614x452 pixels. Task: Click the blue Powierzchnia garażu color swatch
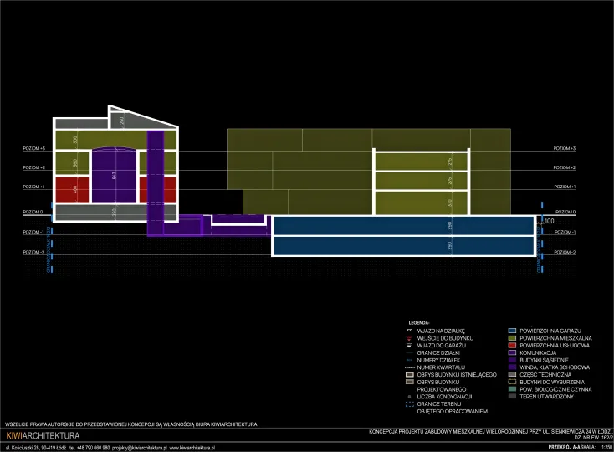tap(513, 331)
